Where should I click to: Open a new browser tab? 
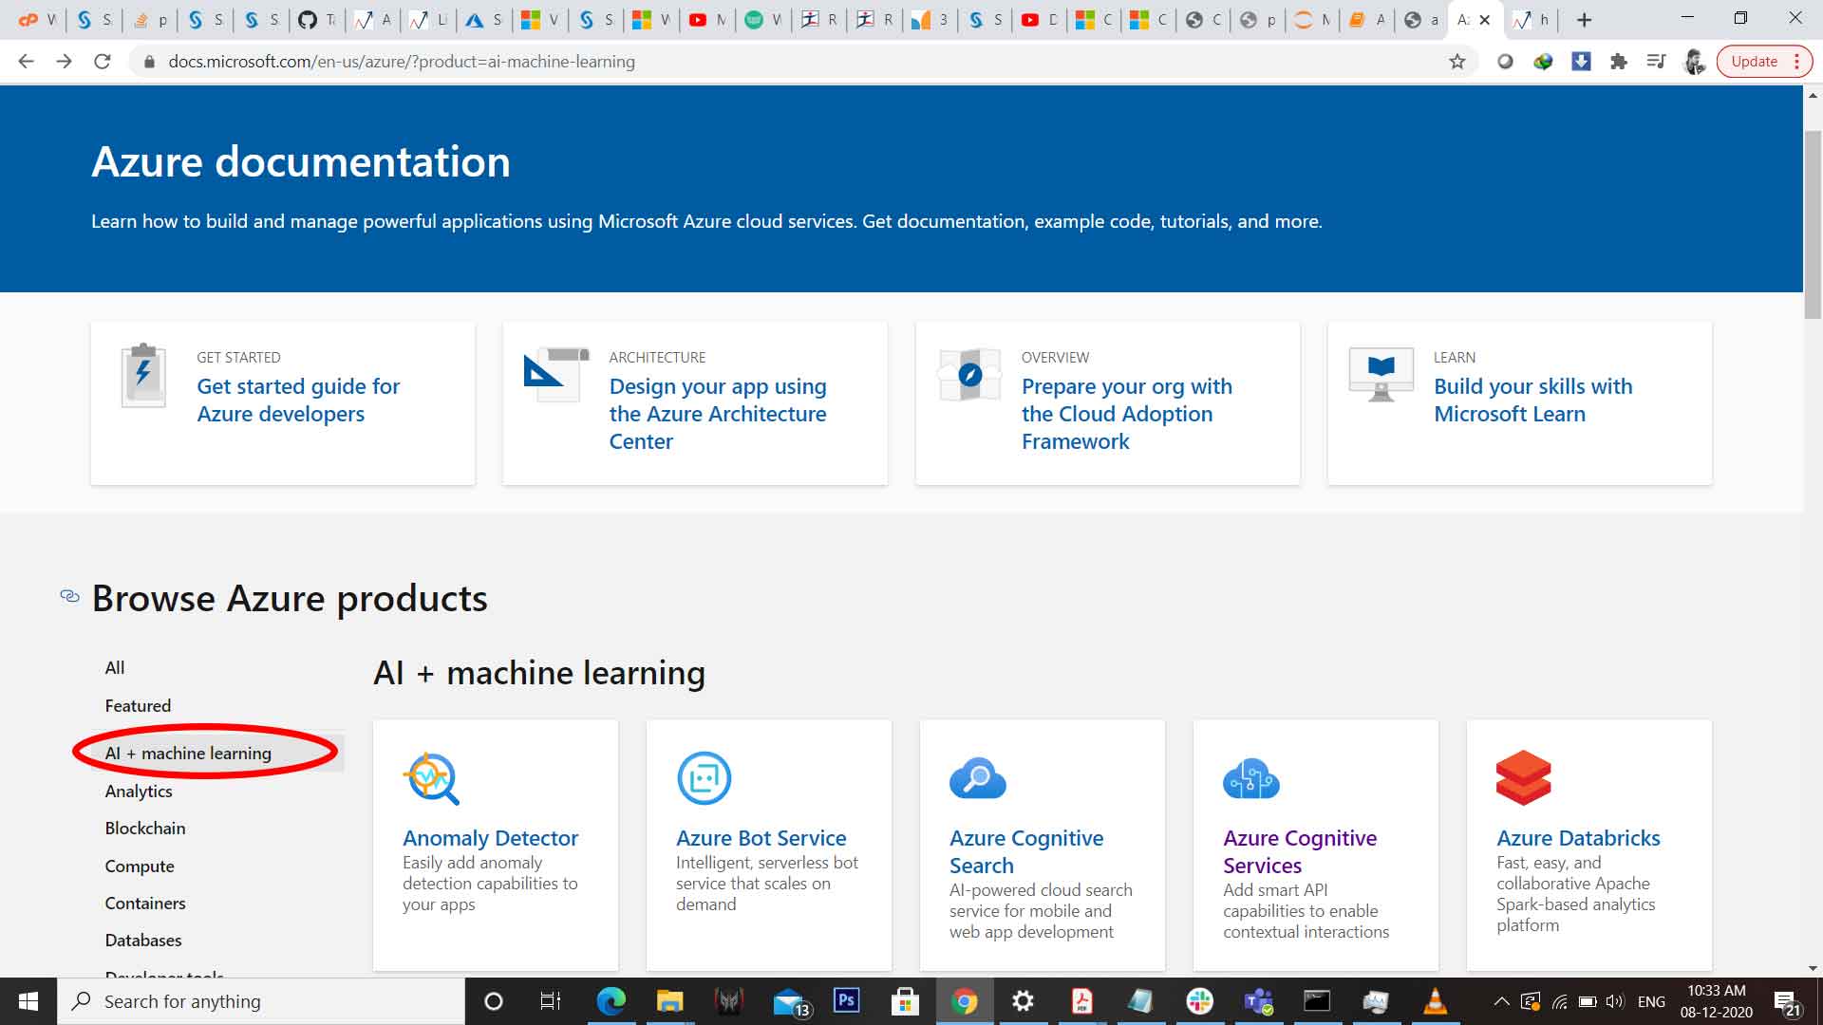click(x=1584, y=20)
